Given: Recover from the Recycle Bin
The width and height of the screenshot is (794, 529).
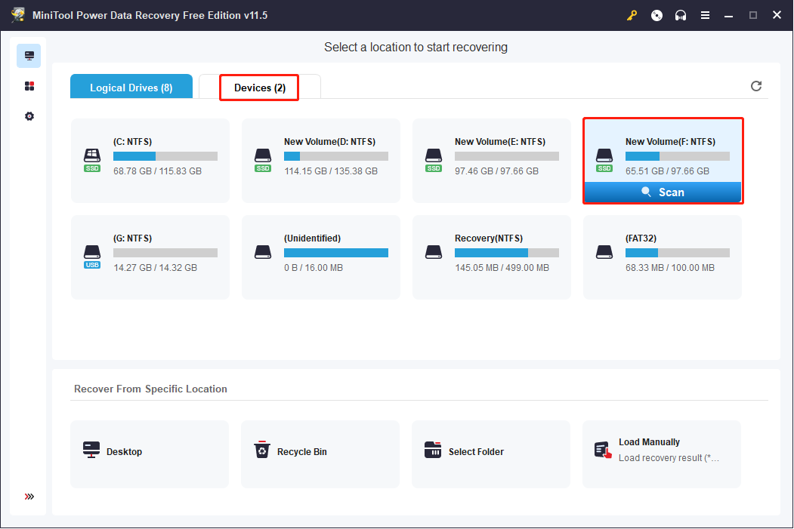Looking at the screenshot, I should click(320, 454).
